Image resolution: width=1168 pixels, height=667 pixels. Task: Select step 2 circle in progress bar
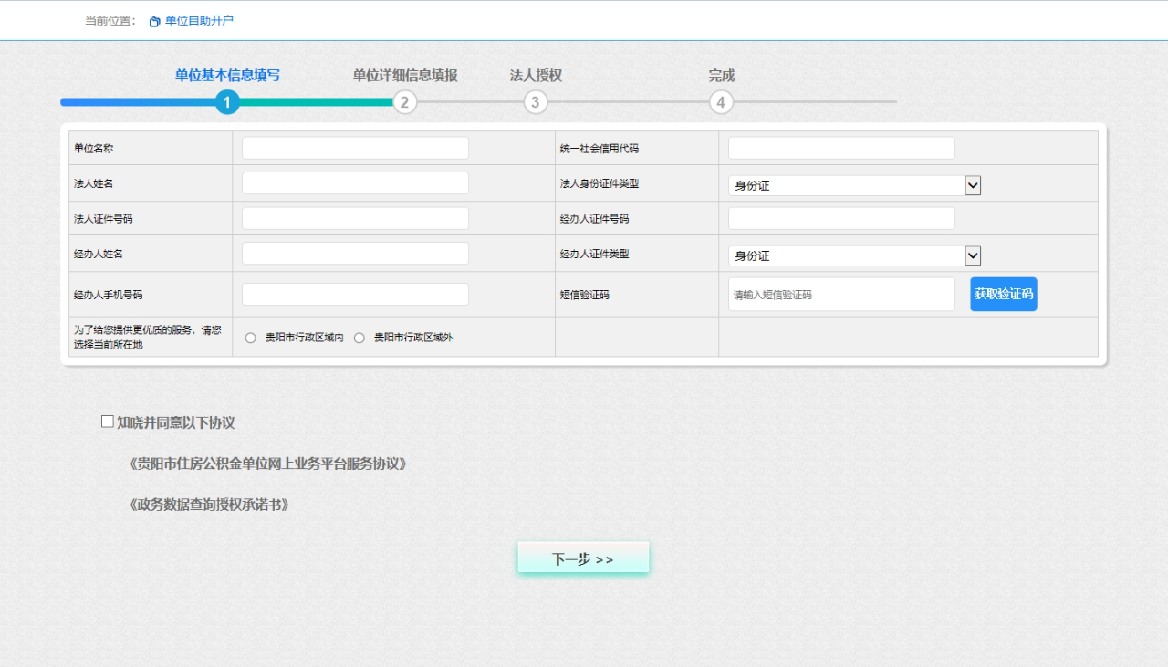pyautogui.click(x=405, y=102)
